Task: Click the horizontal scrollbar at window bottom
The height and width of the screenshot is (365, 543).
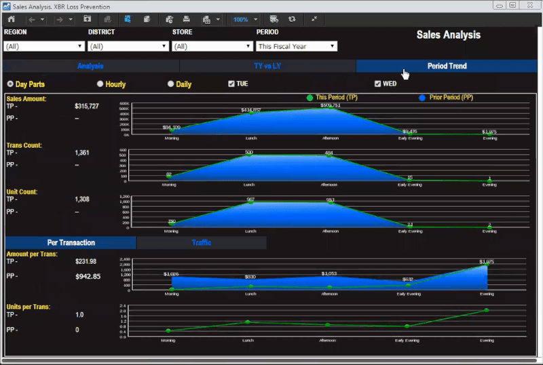Action: pos(270,360)
